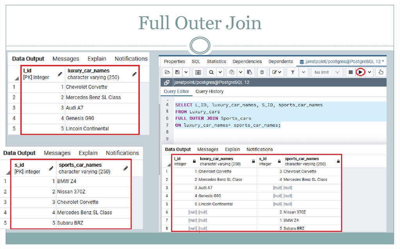The height and width of the screenshot is (249, 400).
Task: Select the Audi A7 cell in luxury cars table
Action: 102,108
